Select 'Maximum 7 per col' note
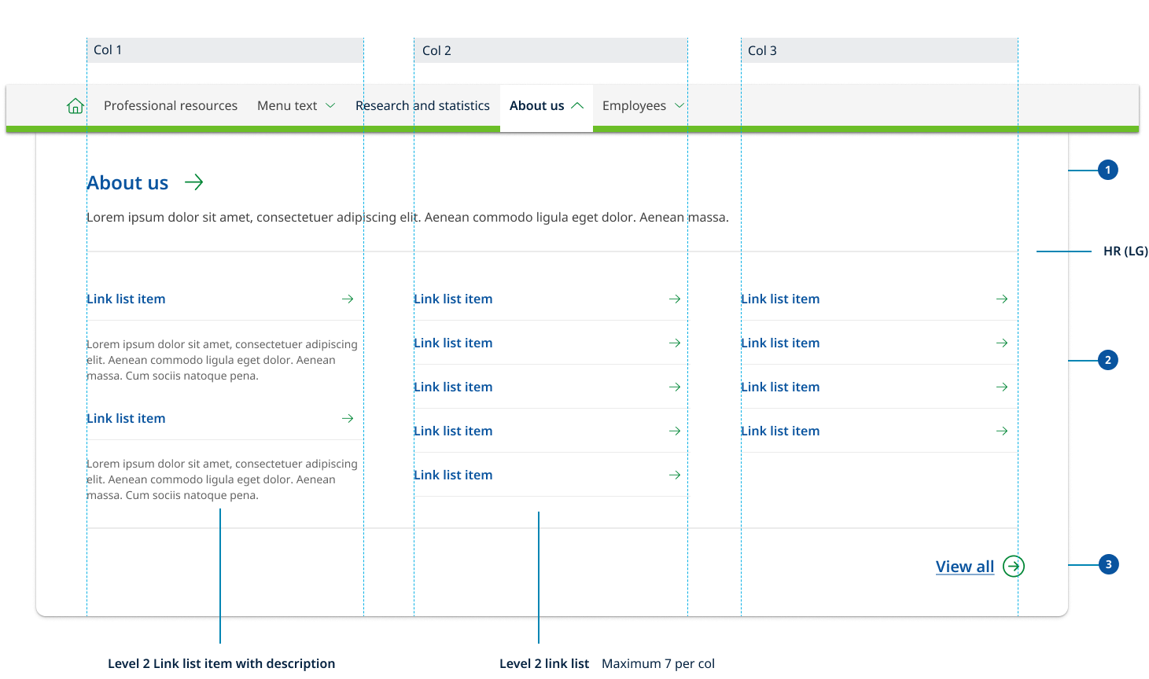 (x=658, y=664)
